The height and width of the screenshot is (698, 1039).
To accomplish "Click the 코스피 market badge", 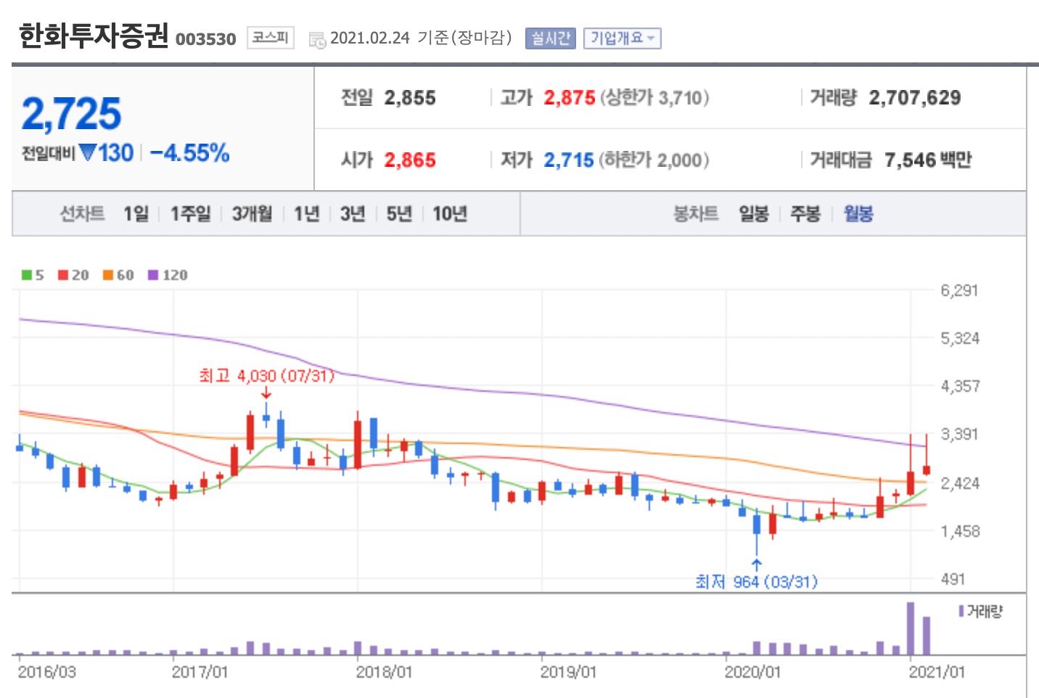I will [270, 38].
